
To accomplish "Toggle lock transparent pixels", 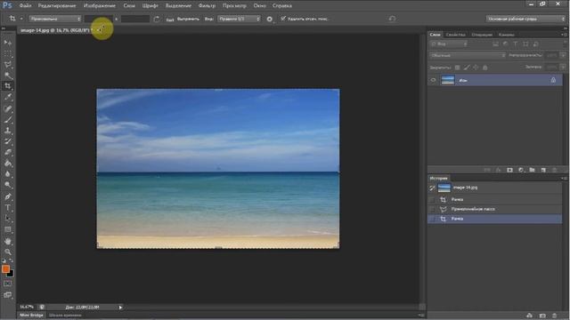I will [x=457, y=68].
